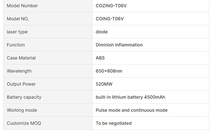The height and width of the screenshot is (132, 212).
Task: Select the 520MW output value
Action: pyautogui.click(x=104, y=84)
